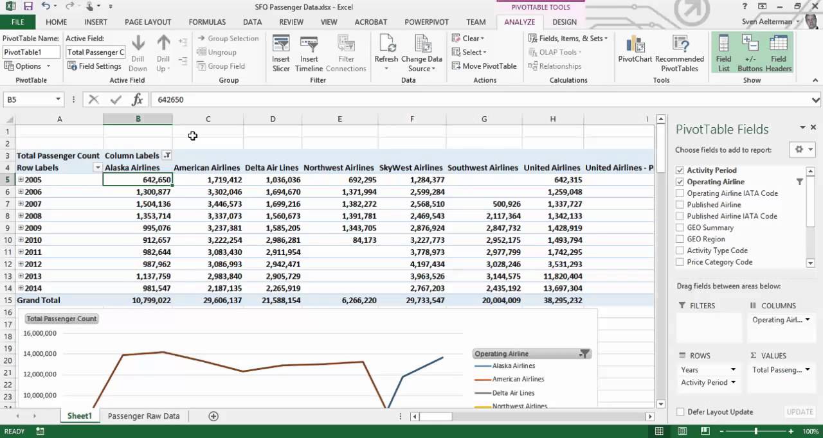Open the PivotTable Options dropdown arrow
823x438 pixels.
pyautogui.click(x=48, y=66)
